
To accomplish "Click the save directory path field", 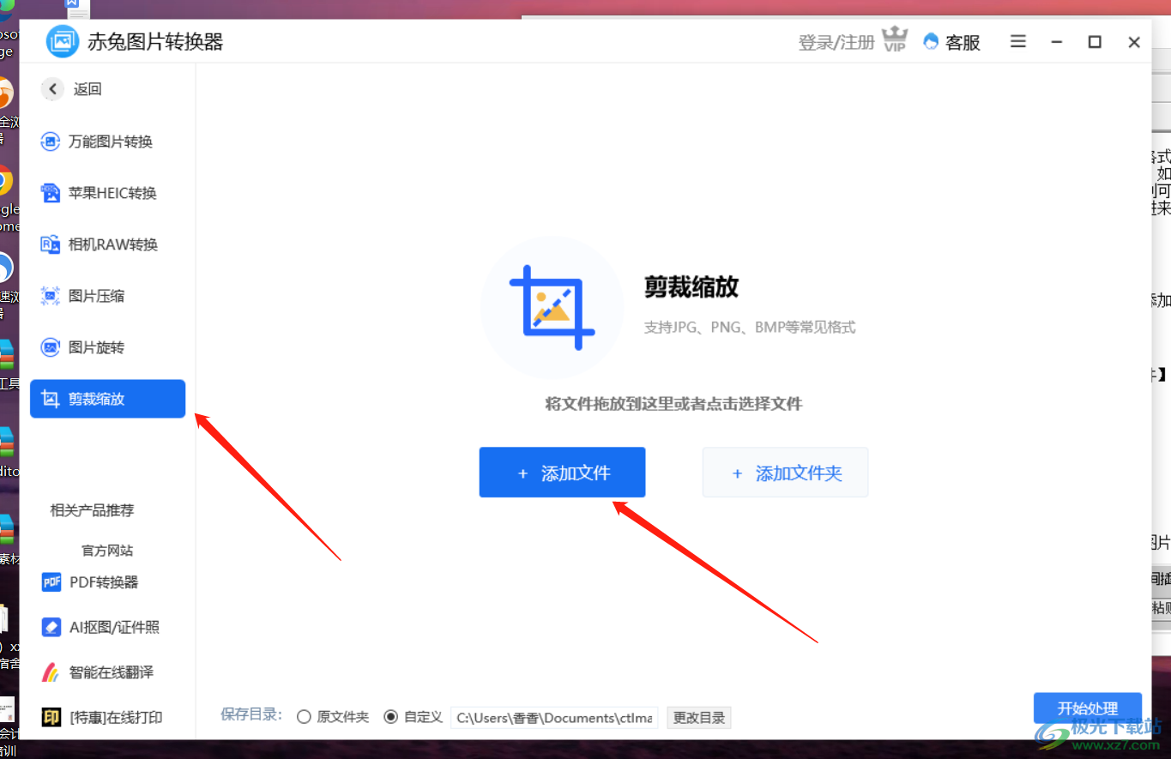I will point(554,718).
